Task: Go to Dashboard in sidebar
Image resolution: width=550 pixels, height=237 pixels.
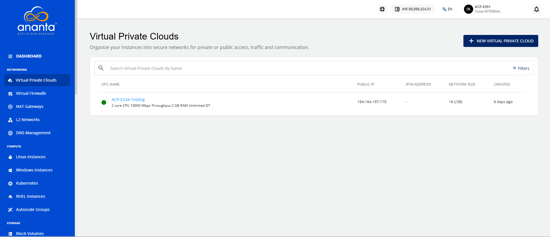Action: point(29,56)
